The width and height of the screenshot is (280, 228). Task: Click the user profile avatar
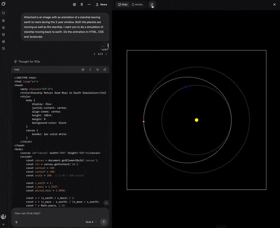pyautogui.click(x=4, y=216)
